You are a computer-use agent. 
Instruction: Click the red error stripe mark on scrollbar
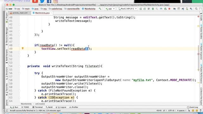click(198, 54)
